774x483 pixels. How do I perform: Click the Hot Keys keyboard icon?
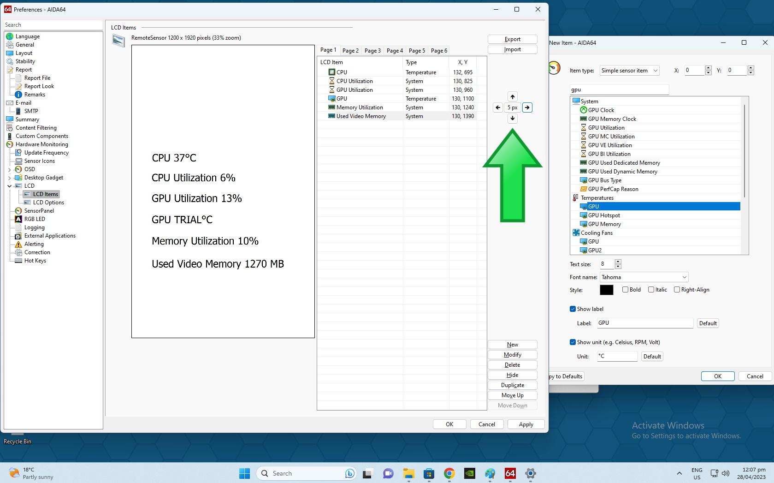pyautogui.click(x=18, y=261)
